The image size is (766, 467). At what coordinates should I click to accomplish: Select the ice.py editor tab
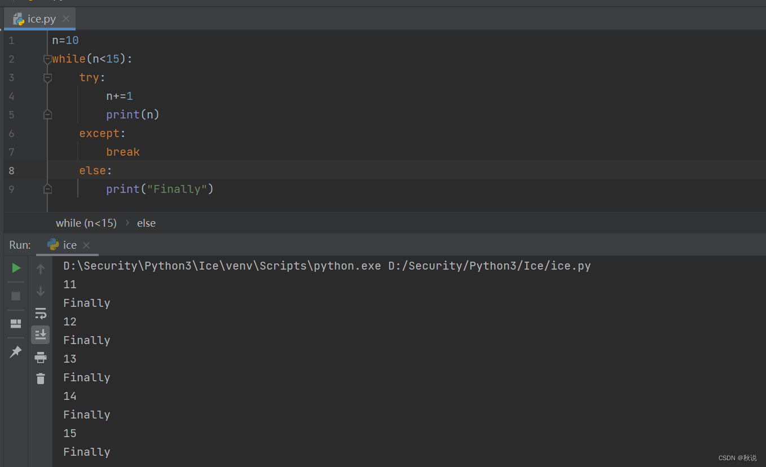pyautogui.click(x=40, y=19)
